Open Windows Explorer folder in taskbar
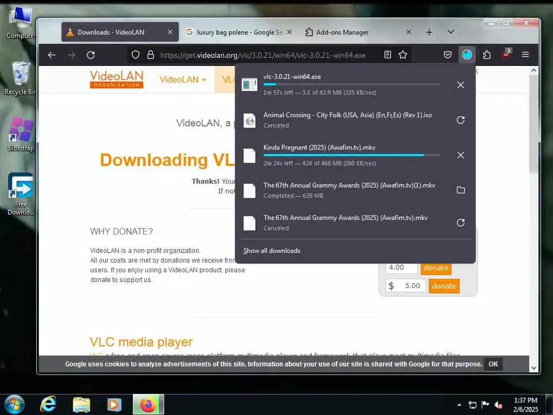 click(x=82, y=404)
